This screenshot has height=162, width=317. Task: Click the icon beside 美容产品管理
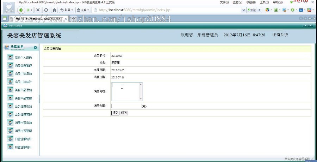[x=10, y=98]
